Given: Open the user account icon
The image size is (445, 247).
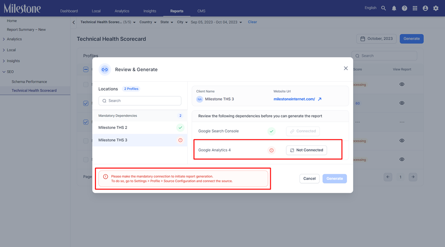Looking at the screenshot, I should 425,8.
